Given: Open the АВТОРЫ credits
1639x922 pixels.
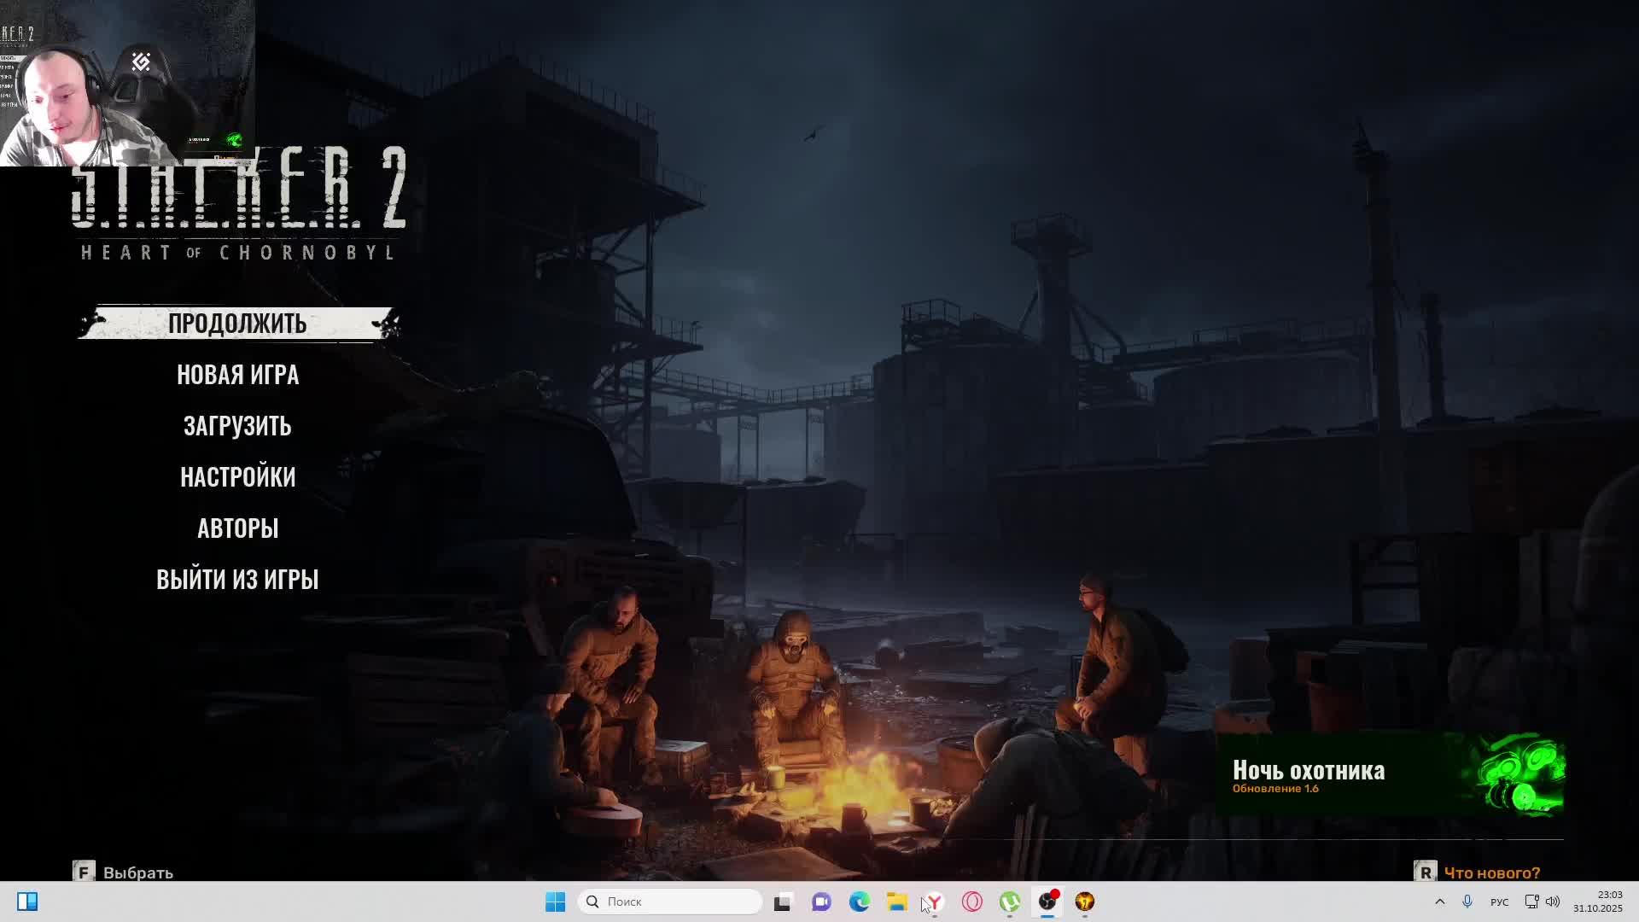Looking at the screenshot, I should pyautogui.click(x=237, y=528).
